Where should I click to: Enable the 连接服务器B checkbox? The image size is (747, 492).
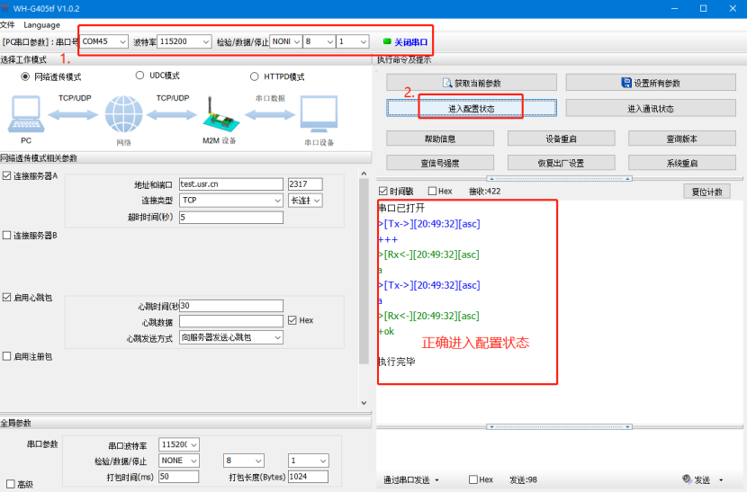7,236
